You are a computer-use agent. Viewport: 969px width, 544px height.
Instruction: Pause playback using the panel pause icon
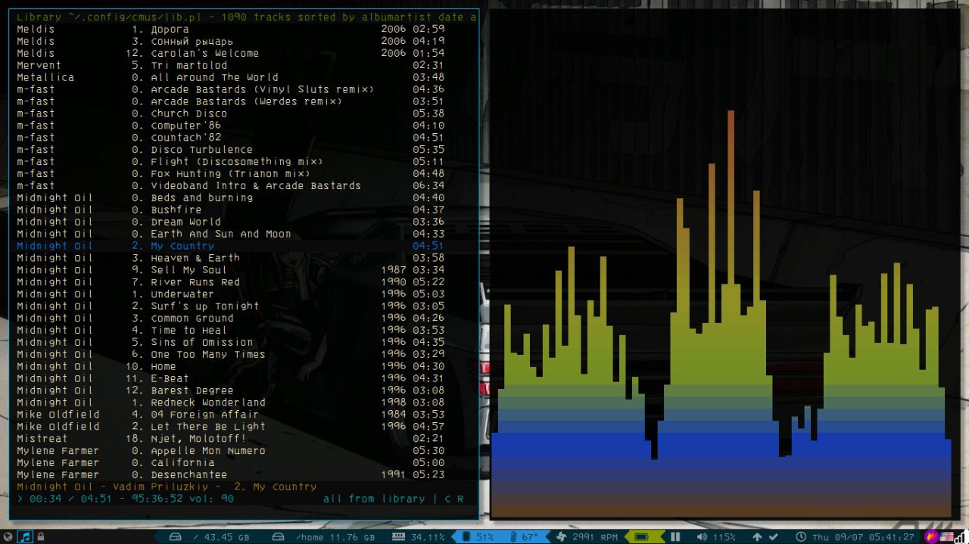tap(675, 536)
